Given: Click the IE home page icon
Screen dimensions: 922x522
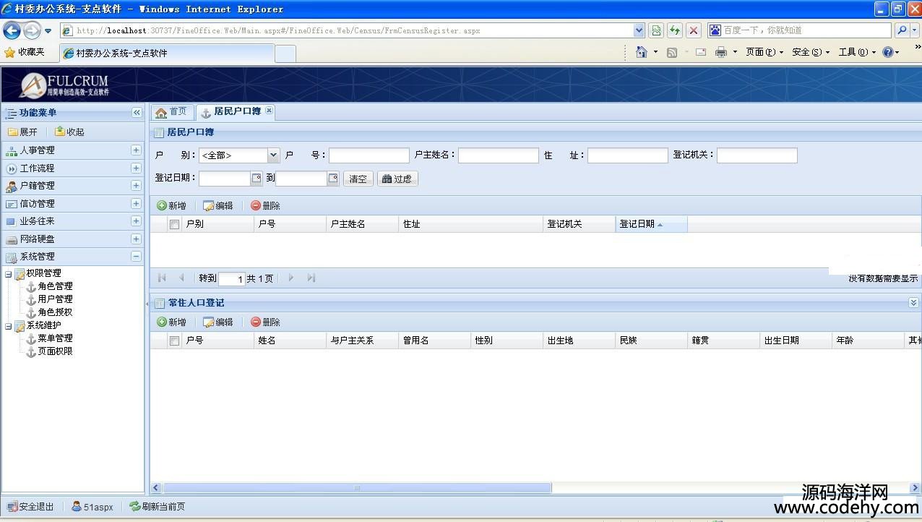Looking at the screenshot, I should [641, 52].
